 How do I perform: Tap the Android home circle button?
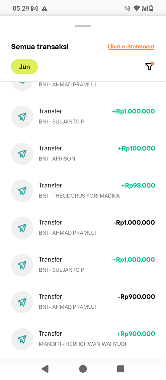[x=83, y=369]
